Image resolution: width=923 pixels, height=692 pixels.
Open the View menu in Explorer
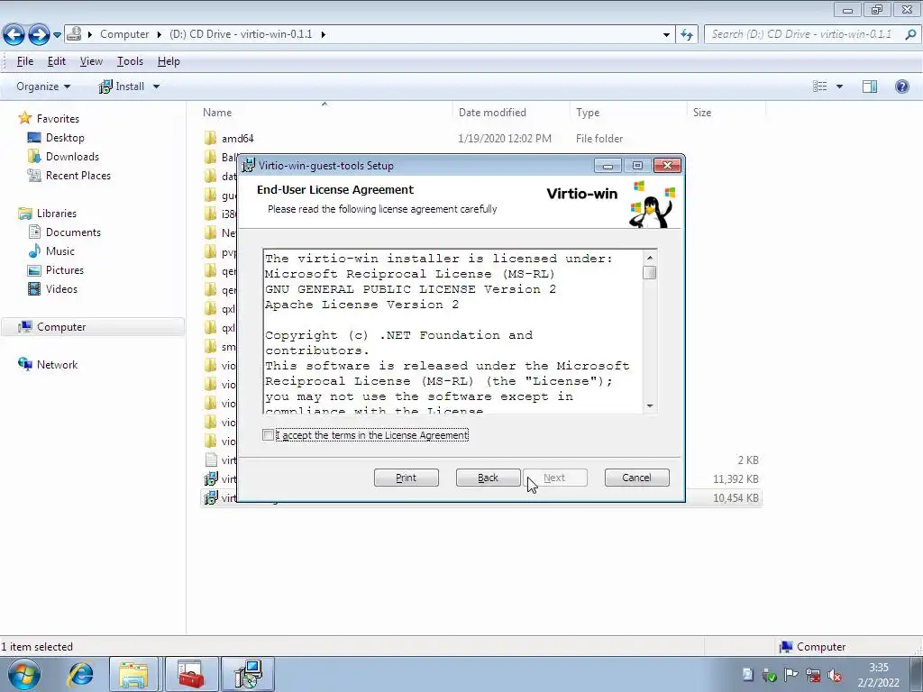click(91, 61)
